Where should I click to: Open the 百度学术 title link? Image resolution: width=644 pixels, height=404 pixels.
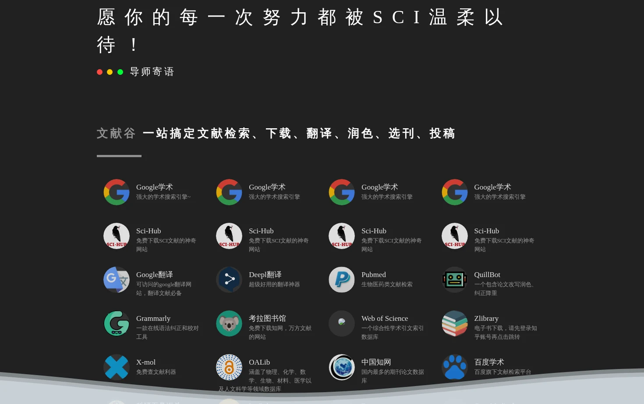click(489, 362)
